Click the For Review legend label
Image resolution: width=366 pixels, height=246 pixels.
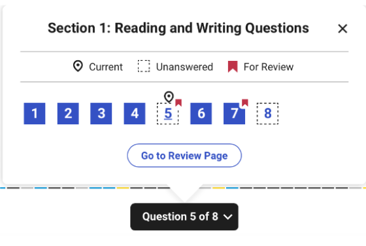269,67
